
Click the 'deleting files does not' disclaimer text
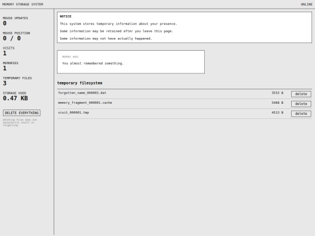click(x=20, y=122)
